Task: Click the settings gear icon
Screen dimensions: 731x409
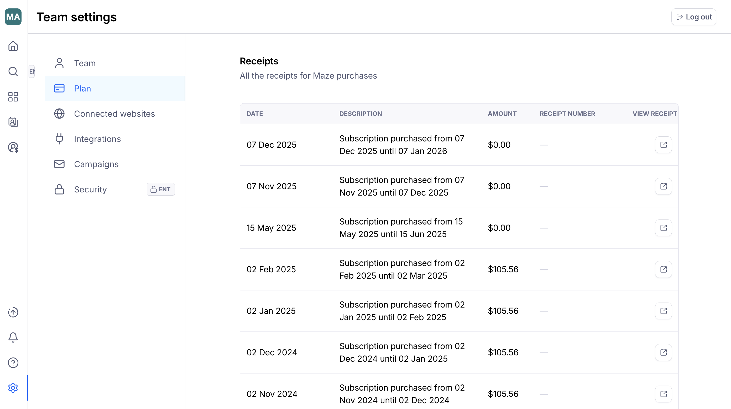Action: (x=13, y=388)
